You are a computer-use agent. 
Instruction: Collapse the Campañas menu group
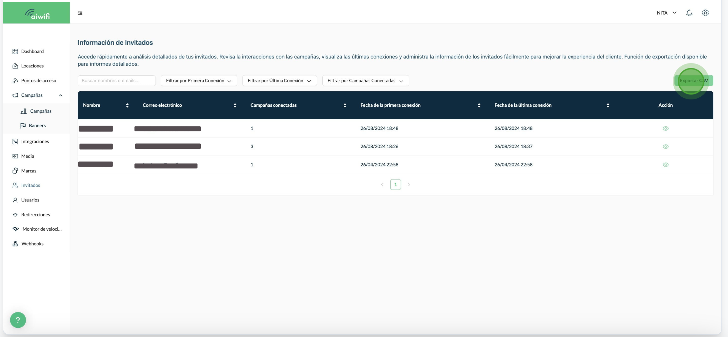click(61, 95)
